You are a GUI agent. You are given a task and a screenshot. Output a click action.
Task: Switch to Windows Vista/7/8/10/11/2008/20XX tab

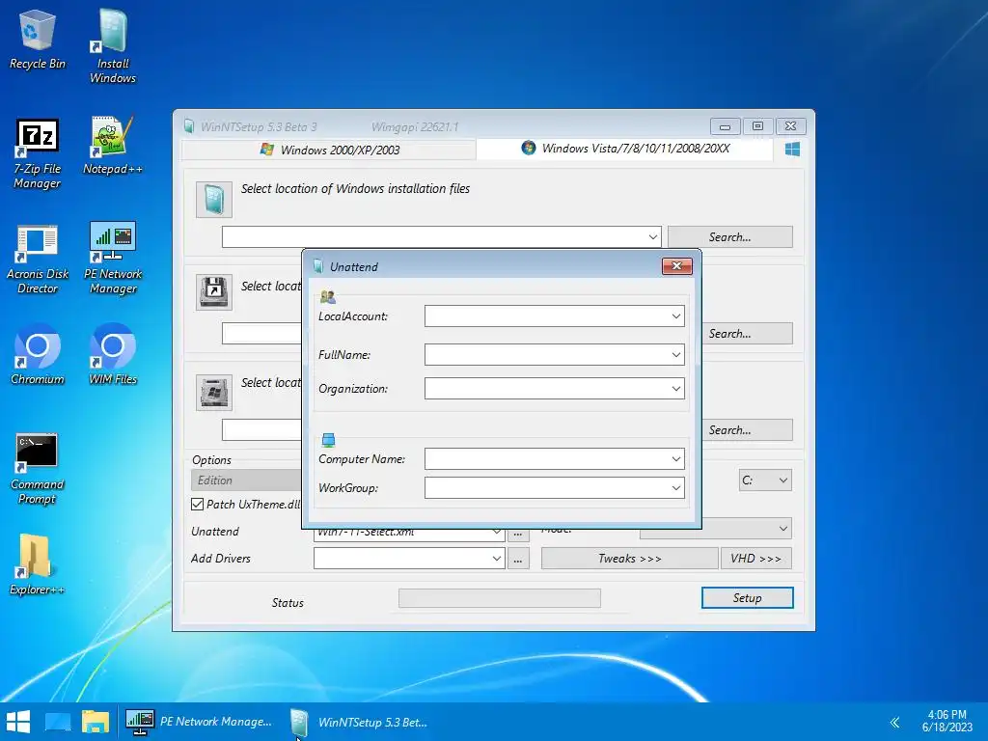point(624,149)
